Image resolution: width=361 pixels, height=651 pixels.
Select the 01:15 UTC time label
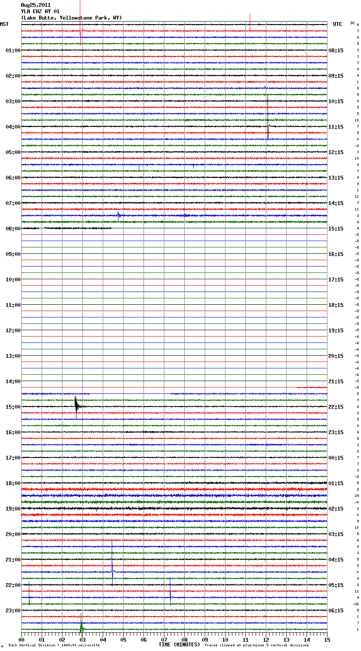tap(336, 483)
